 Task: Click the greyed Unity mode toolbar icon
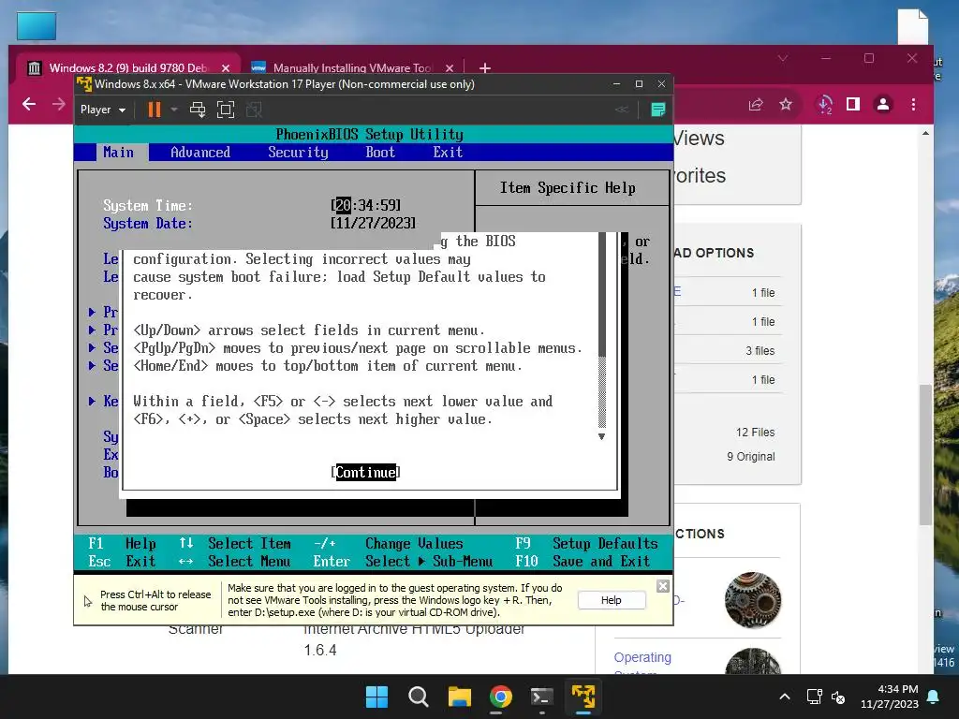(x=254, y=110)
